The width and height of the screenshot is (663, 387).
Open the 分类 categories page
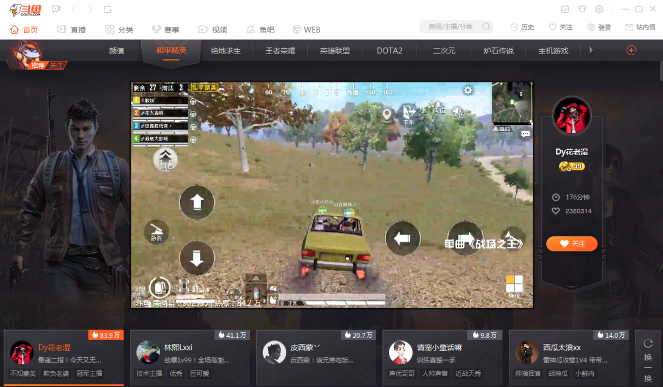[119, 29]
